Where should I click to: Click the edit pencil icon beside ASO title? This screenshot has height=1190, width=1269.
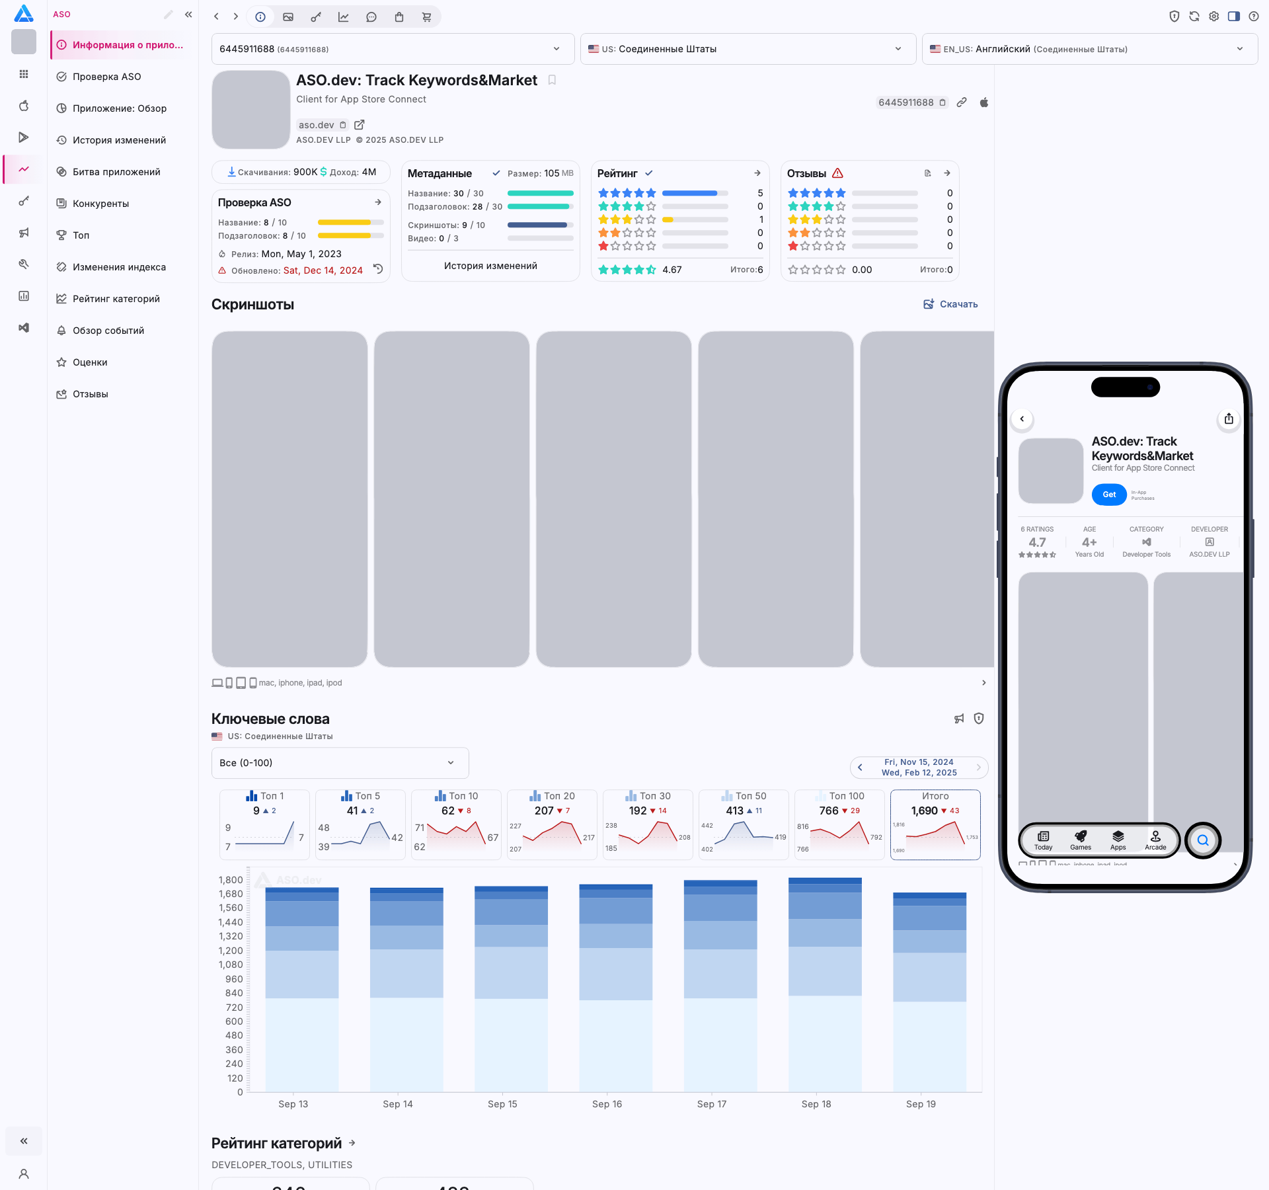pyautogui.click(x=169, y=15)
